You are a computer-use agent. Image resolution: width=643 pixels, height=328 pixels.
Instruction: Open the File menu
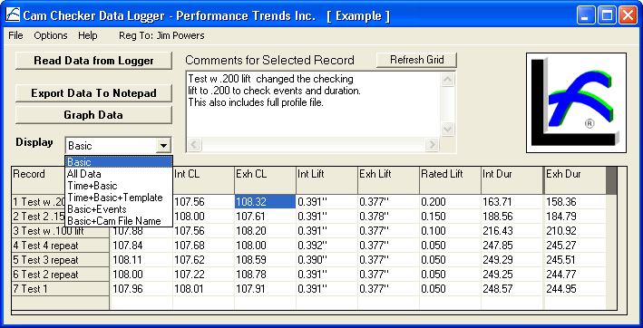click(x=15, y=35)
